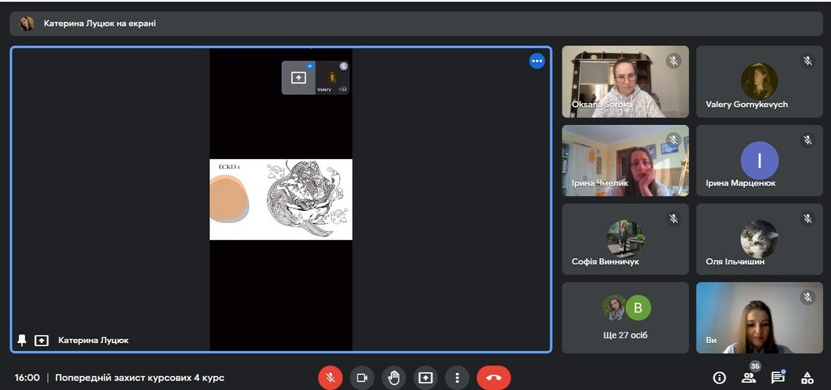The height and width of the screenshot is (390, 831).
Task: Click muted mic icon on Valery Gornykevych tile
Action: pyautogui.click(x=807, y=61)
